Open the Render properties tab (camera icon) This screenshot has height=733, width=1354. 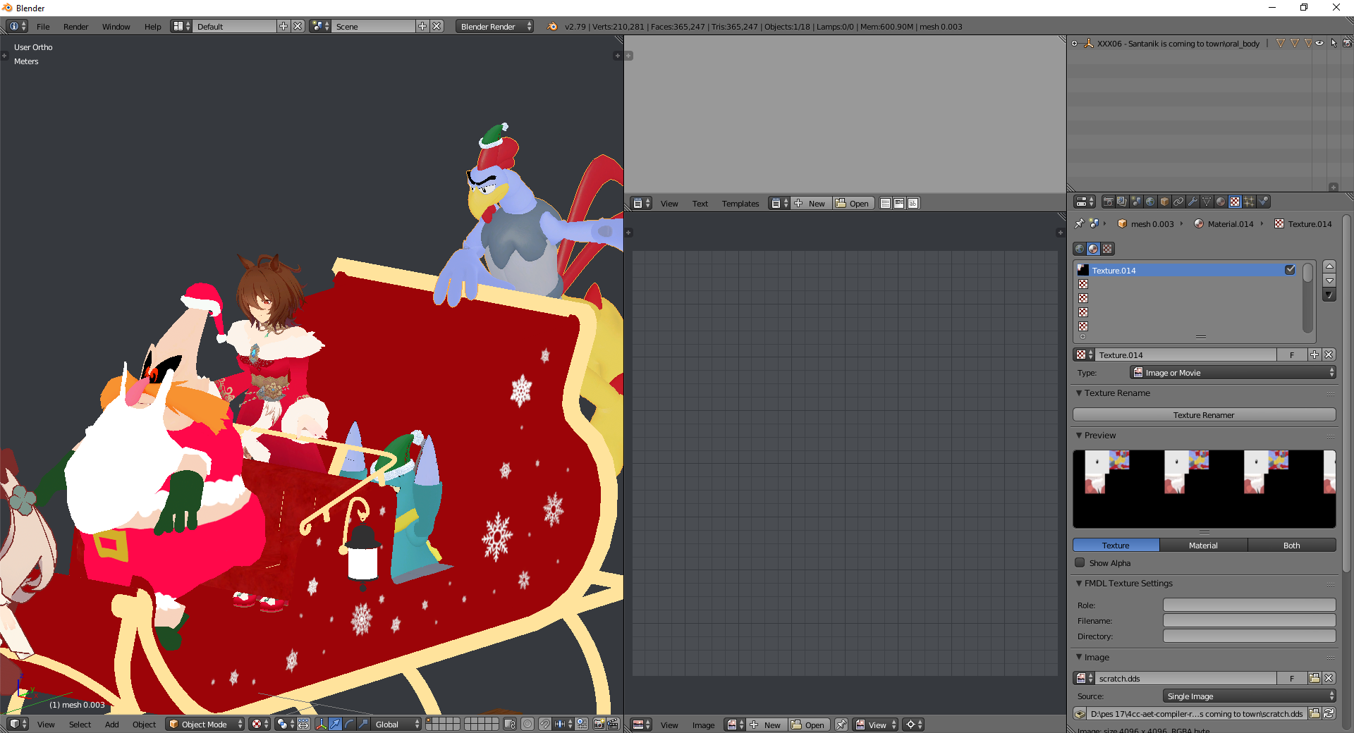click(x=1108, y=202)
